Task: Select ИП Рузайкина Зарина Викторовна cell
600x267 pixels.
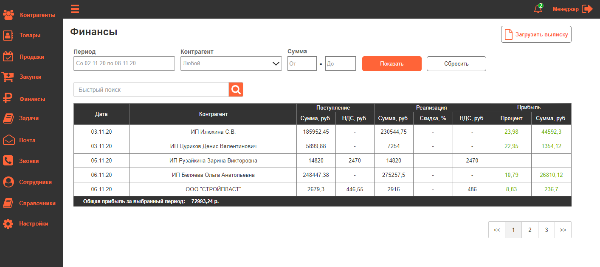Action: point(213,160)
